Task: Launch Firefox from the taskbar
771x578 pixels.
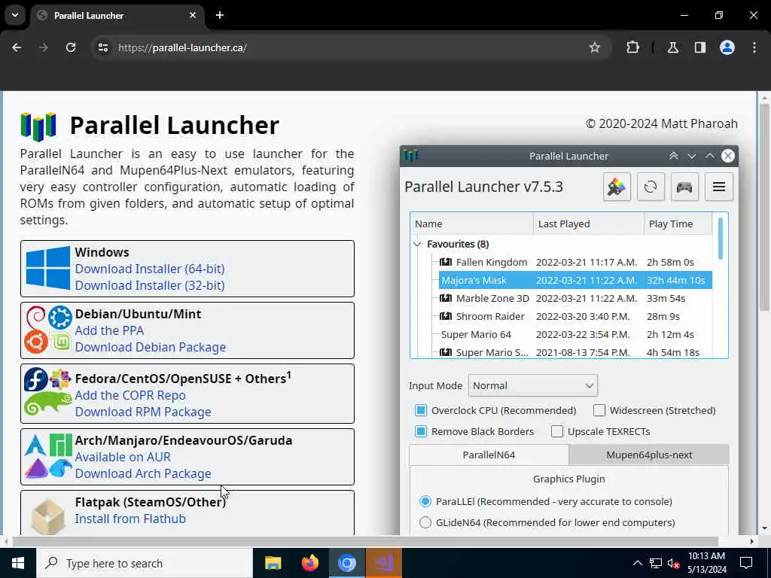Action: click(309, 563)
